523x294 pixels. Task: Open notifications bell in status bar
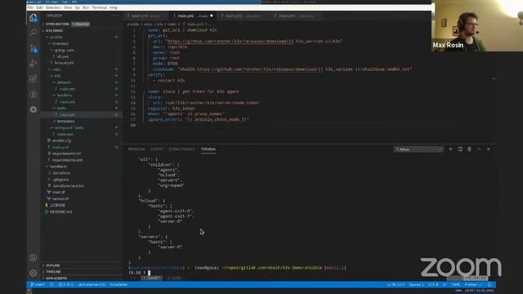tap(489, 284)
